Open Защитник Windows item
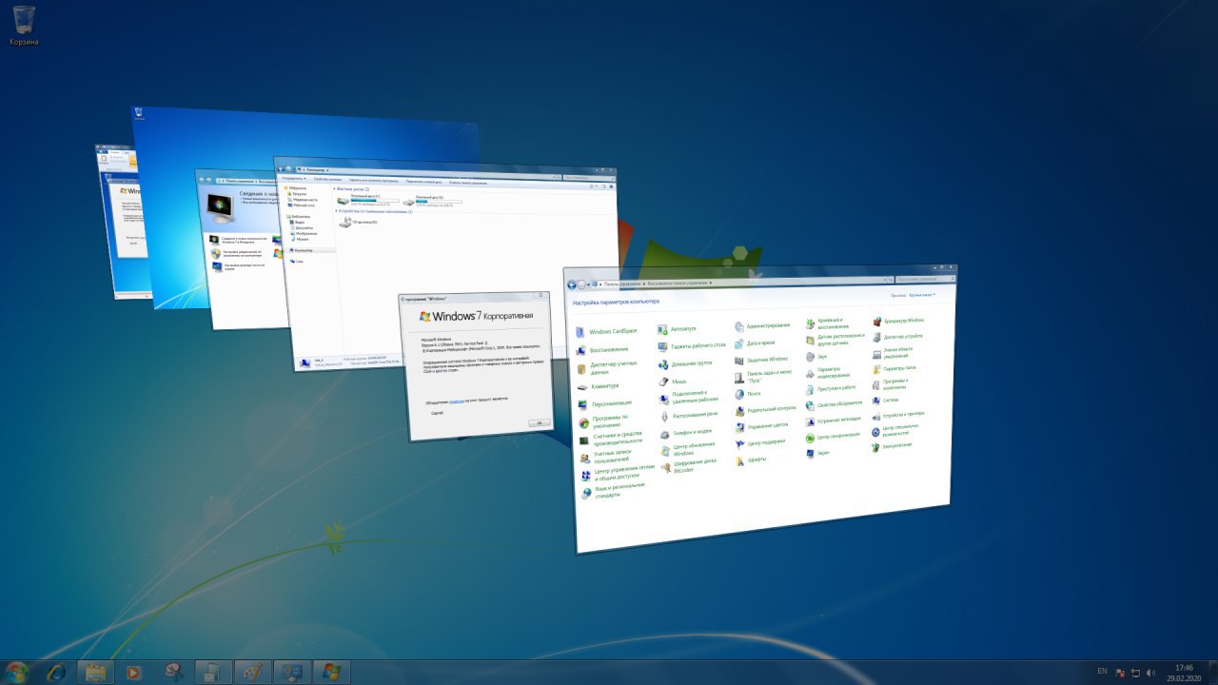Screen dimensions: 1218x685 762,361
